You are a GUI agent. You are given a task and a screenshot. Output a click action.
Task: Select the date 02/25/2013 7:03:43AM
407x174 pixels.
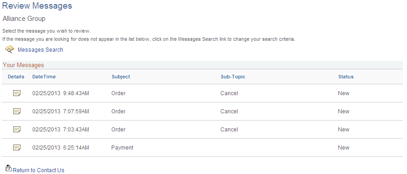[60, 130]
